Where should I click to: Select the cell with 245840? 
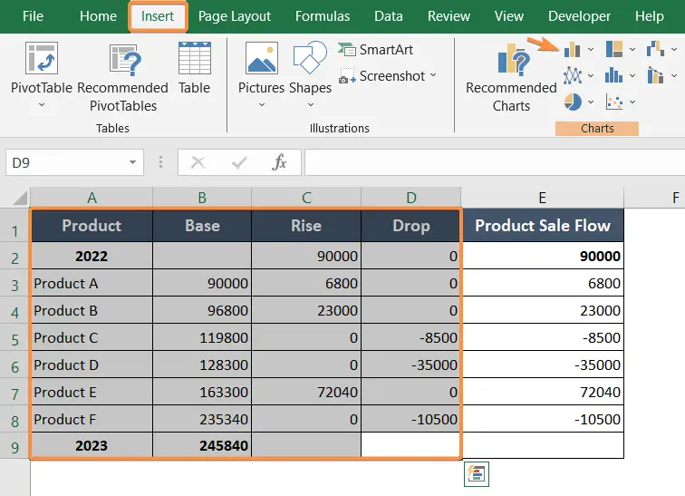(202, 445)
